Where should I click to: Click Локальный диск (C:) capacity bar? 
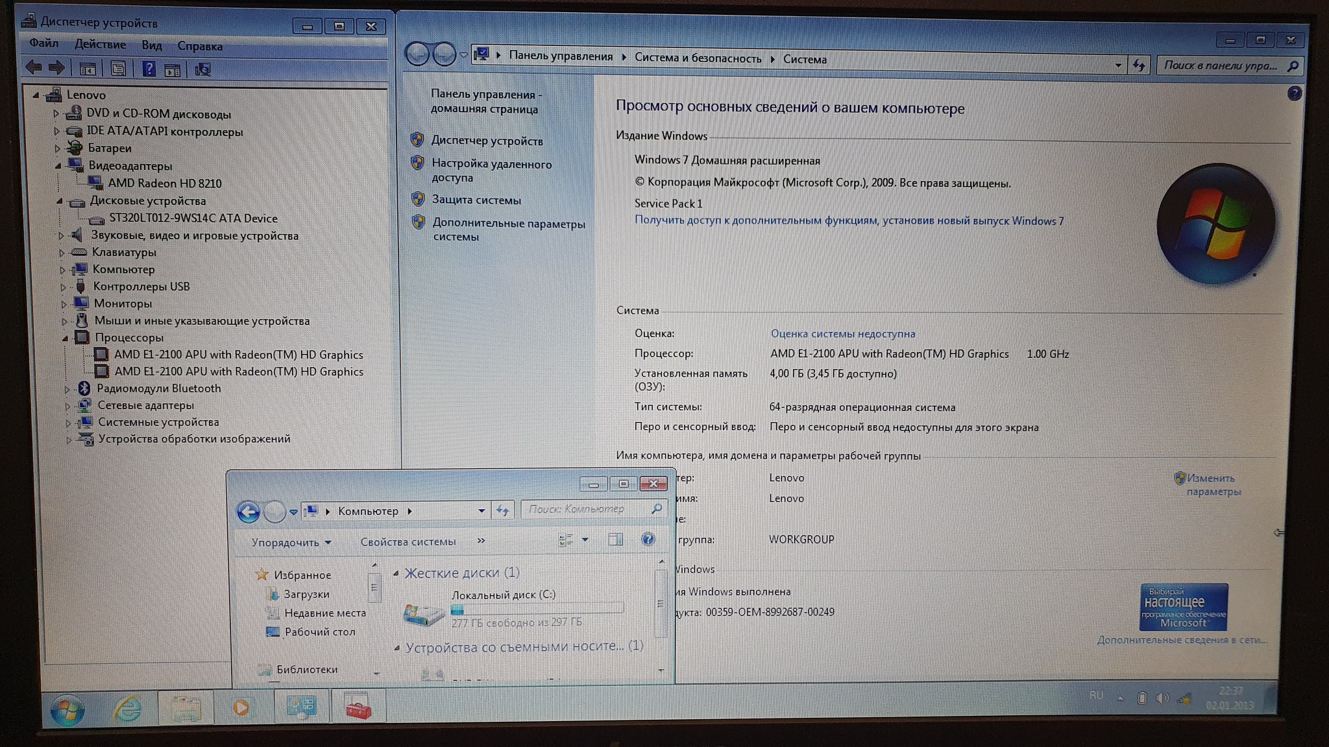point(537,609)
